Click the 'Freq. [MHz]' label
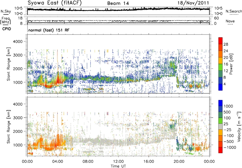 point(5,21)
